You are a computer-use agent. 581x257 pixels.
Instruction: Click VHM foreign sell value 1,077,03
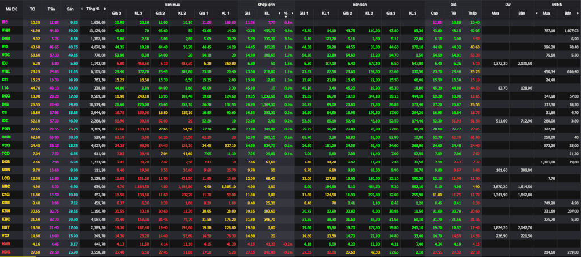571,31
